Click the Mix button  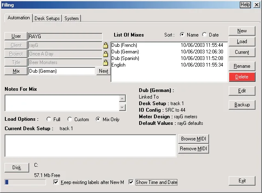click(x=16, y=71)
